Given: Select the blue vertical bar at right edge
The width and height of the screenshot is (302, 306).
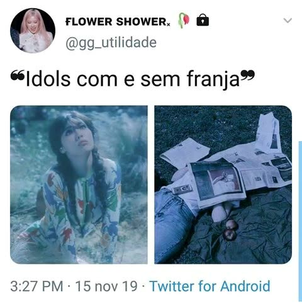Looking at the screenshot, I should (x=300, y=222).
